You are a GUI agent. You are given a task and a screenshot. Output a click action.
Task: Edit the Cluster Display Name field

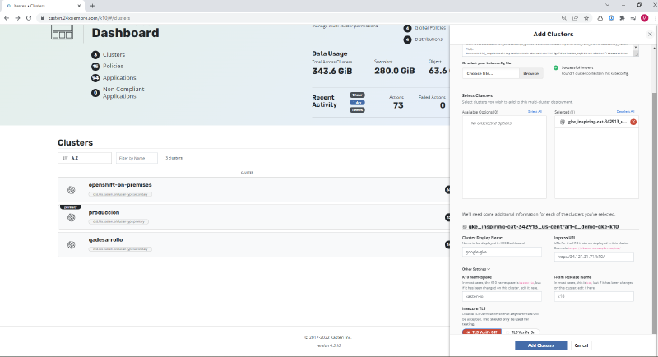click(x=502, y=253)
